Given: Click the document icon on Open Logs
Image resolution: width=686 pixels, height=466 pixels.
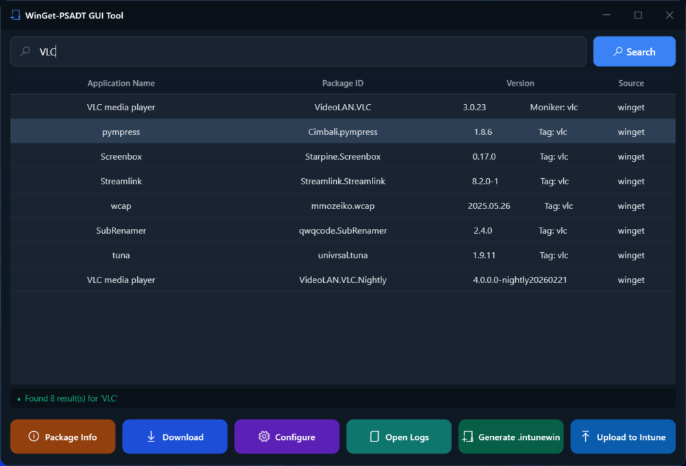Looking at the screenshot, I should tap(375, 437).
